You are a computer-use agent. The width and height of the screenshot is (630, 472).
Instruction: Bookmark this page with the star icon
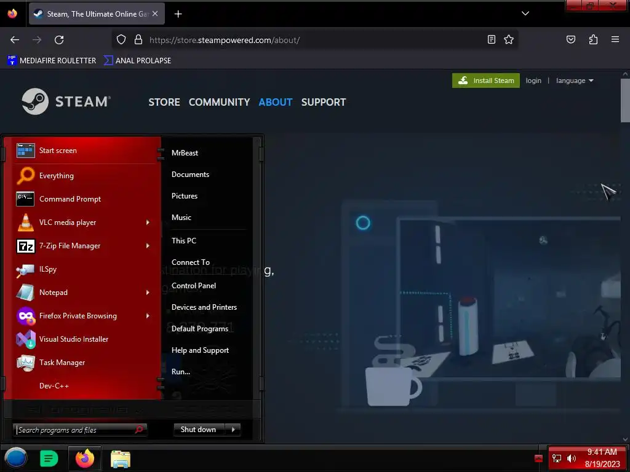pyautogui.click(x=509, y=39)
